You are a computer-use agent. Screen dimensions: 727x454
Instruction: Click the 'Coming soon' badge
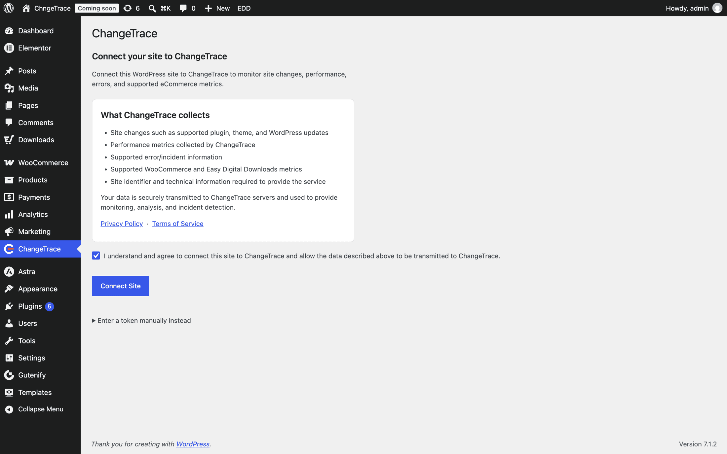click(97, 8)
